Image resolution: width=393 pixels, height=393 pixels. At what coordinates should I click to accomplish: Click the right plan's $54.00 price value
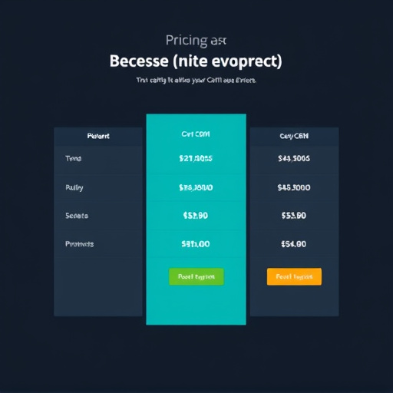click(294, 244)
